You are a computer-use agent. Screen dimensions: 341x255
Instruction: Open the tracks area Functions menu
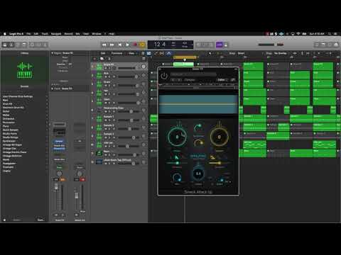[117, 53]
